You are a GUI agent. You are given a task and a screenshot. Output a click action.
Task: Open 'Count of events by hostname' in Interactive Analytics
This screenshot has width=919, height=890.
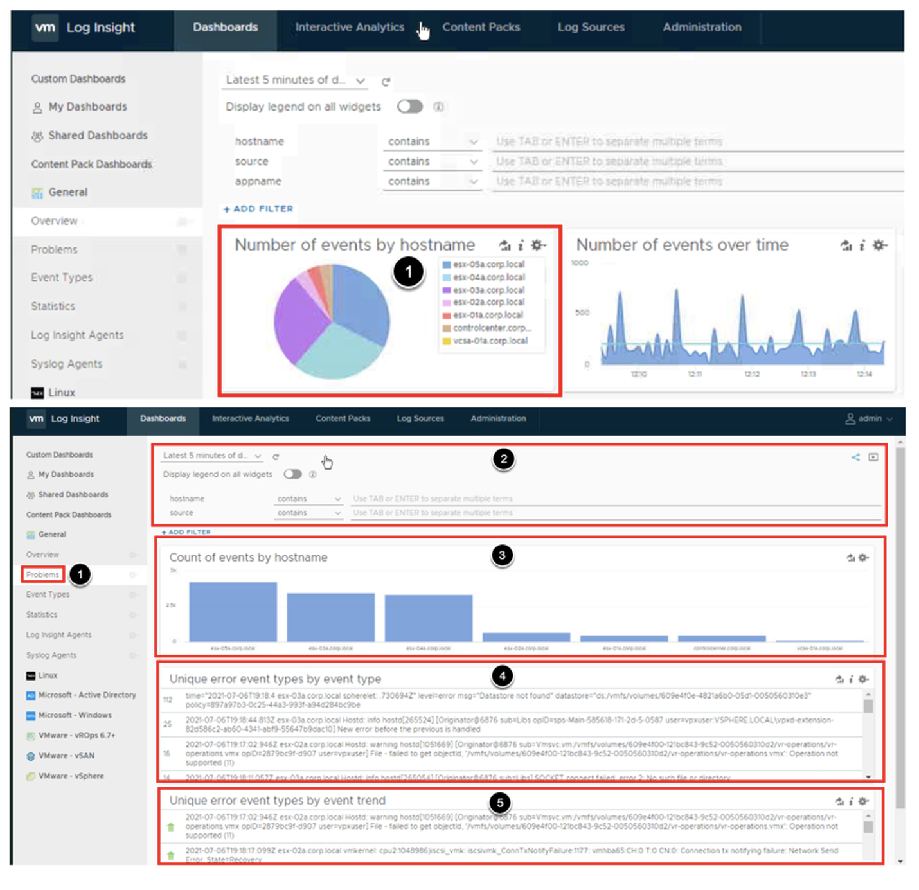[x=851, y=558]
